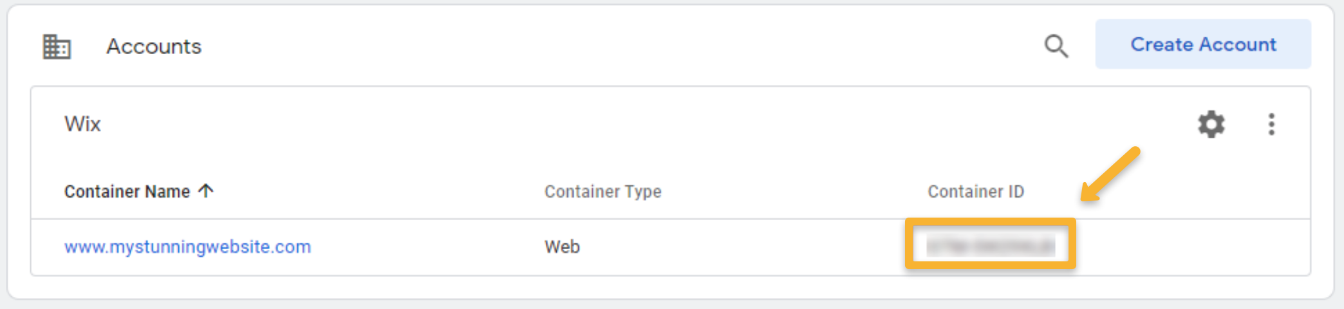Open the www.mystunningwebsite.com container link
Image resolution: width=1344 pixels, height=309 pixels.
point(187,247)
